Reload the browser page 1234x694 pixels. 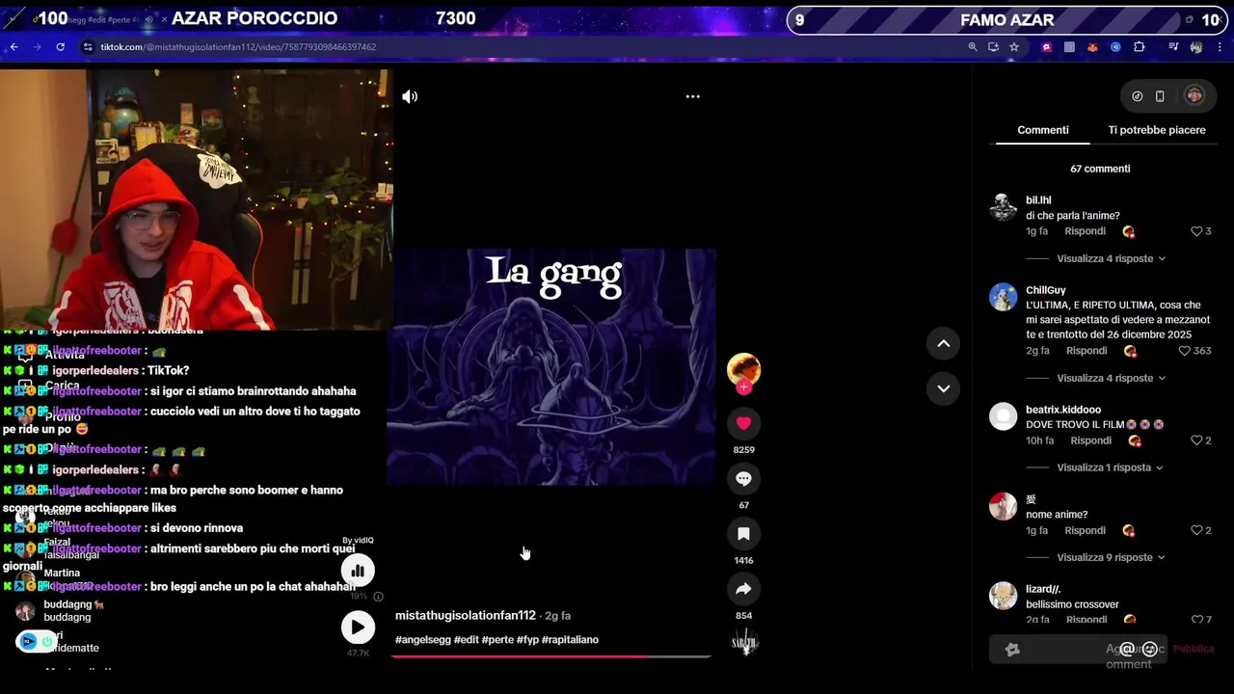61,47
